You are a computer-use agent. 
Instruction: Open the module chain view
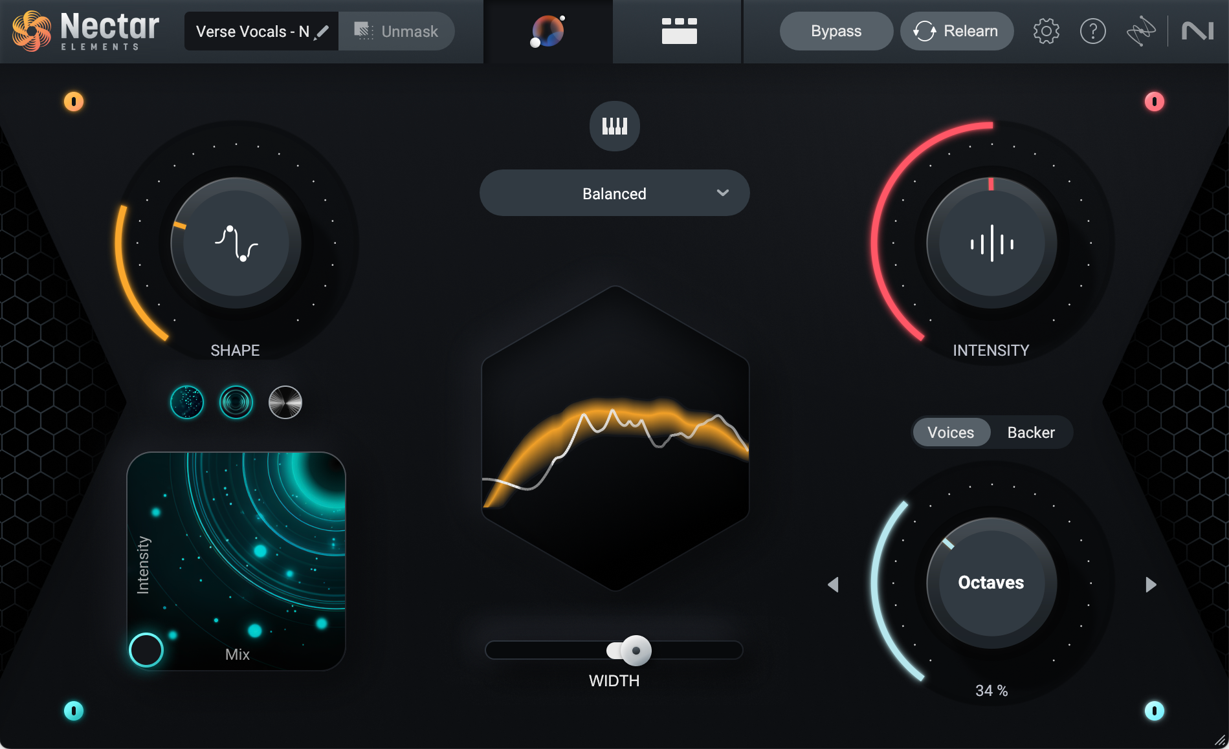coord(676,30)
